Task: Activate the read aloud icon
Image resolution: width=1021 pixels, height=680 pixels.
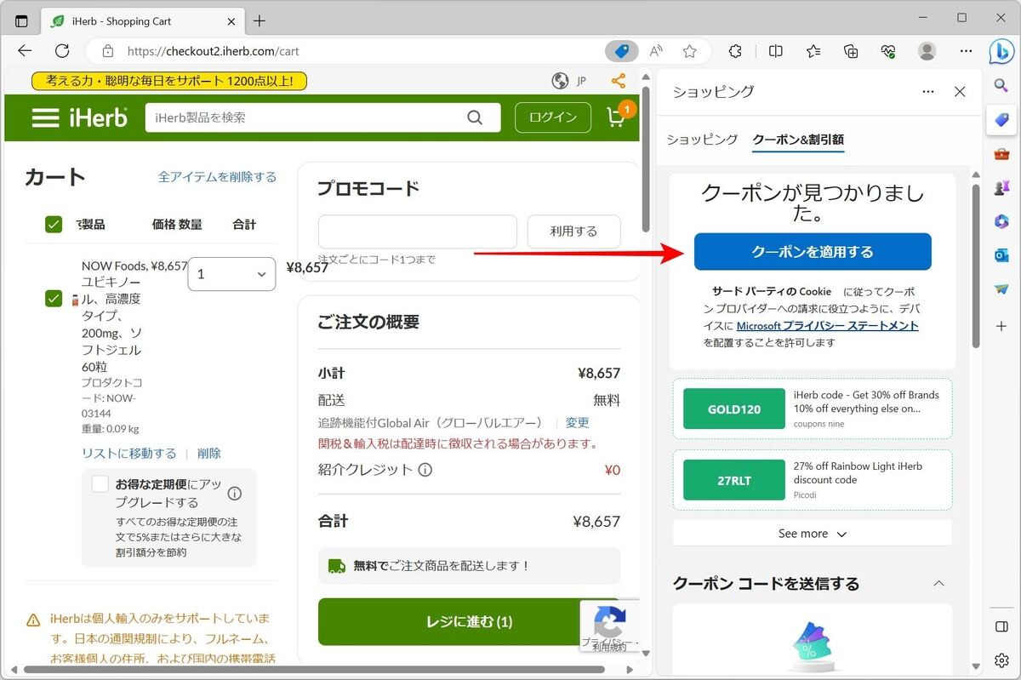Action: pyautogui.click(x=656, y=51)
